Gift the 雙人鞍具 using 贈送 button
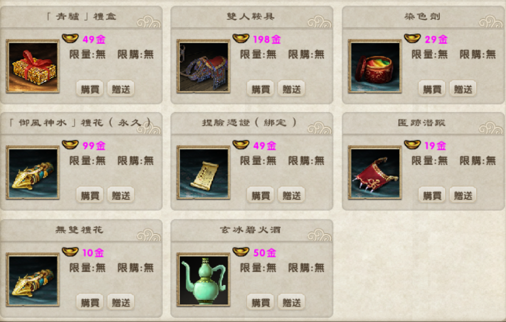The image size is (506, 322). (x=291, y=89)
